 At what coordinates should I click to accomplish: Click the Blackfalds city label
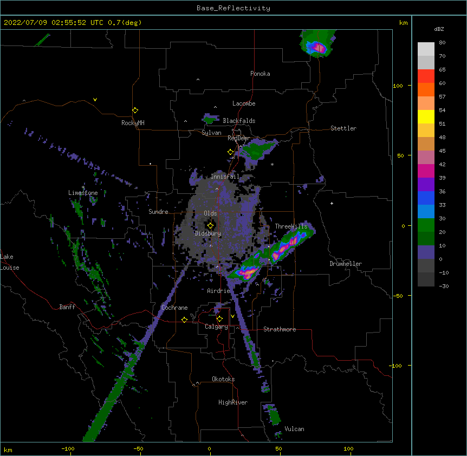point(239,121)
